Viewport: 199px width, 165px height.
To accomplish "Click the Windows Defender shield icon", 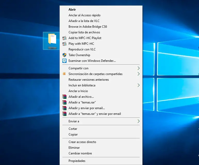I will tap(64, 61).
